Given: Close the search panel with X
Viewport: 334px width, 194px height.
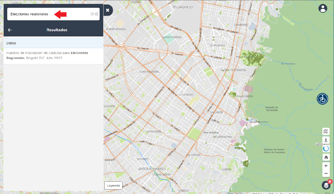Looking at the screenshot, I should click(108, 10).
